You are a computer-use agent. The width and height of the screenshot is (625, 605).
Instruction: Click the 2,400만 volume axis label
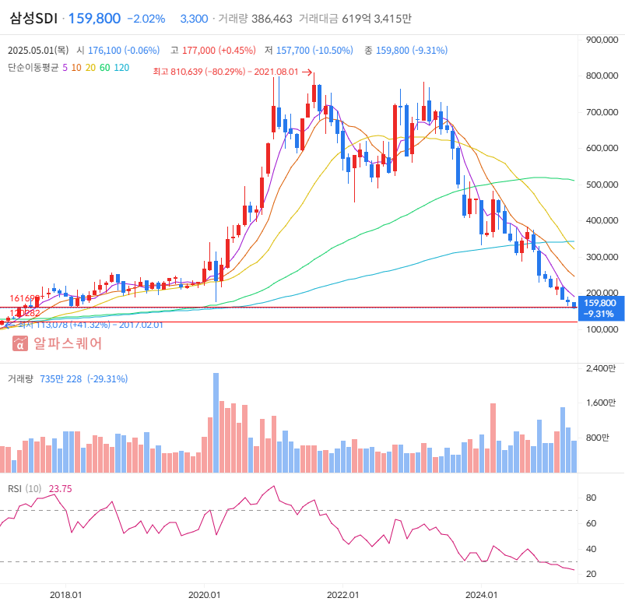[601, 368]
